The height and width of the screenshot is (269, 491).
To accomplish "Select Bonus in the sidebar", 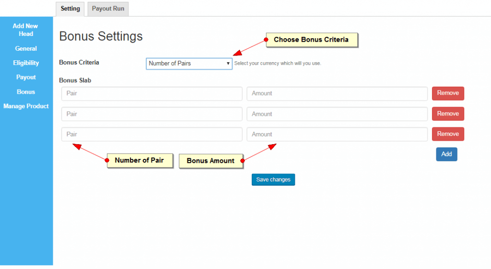I will click(26, 91).
